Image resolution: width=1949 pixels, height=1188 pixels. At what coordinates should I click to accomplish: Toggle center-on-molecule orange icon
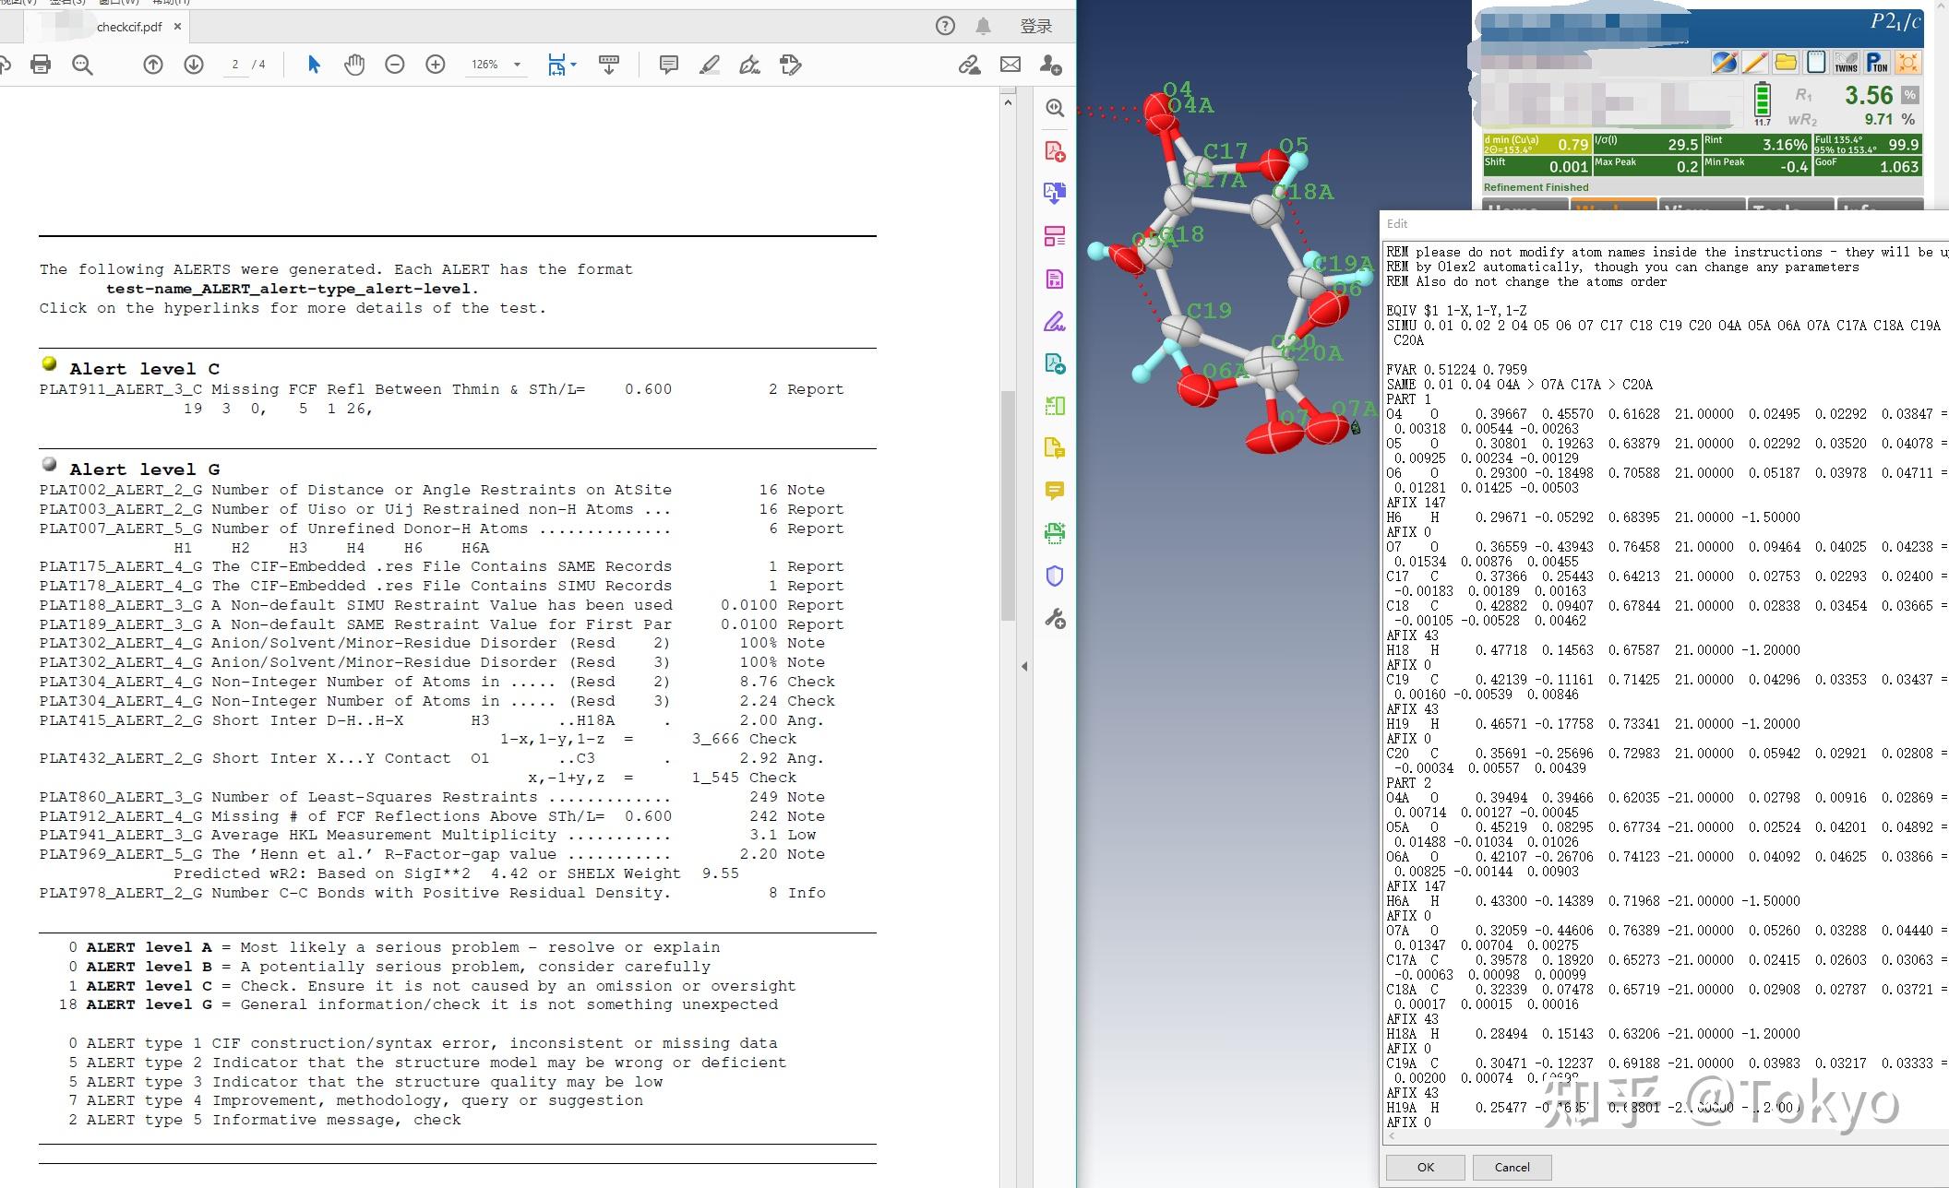click(x=1908, y=63)
